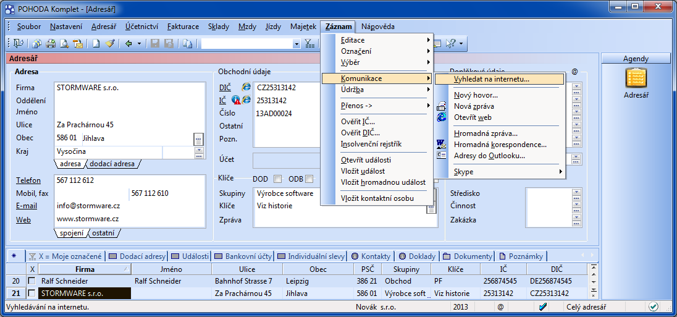This screenshot has height=317, width=677.
Task: Expand the toolbar search combo box arrow
Action: tap(296, 44)
